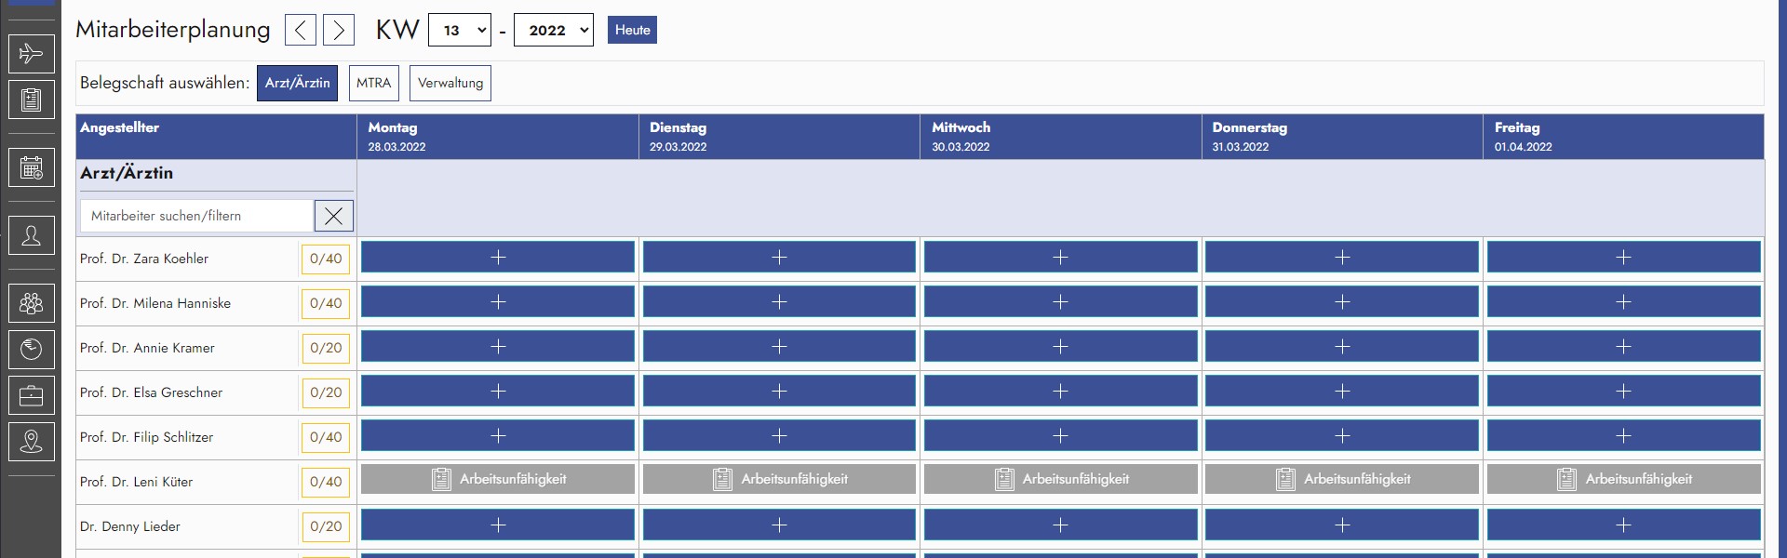This screenshot has height=558, width=1787.
Task: Add Friday shift for Dr. Denny Lieder
Action: coord(1623,525)
